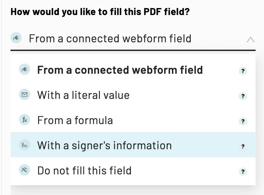Click the fx formula icon
The width and height of the screenshot is (264, 195).
[x=25, y=120]
